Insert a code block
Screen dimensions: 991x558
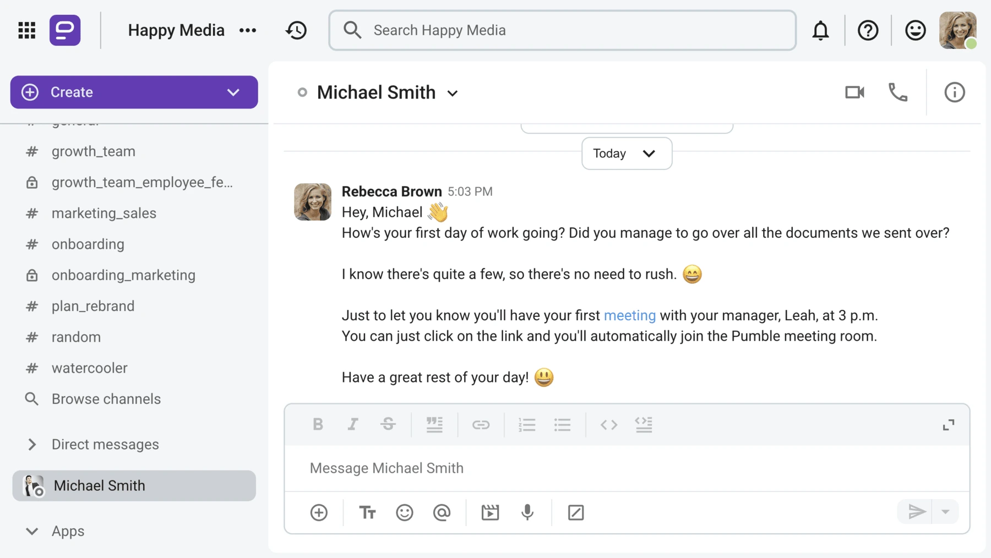644,424
